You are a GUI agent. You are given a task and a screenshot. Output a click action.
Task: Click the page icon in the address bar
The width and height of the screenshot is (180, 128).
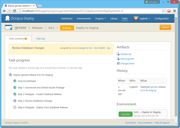coord(20,11)
